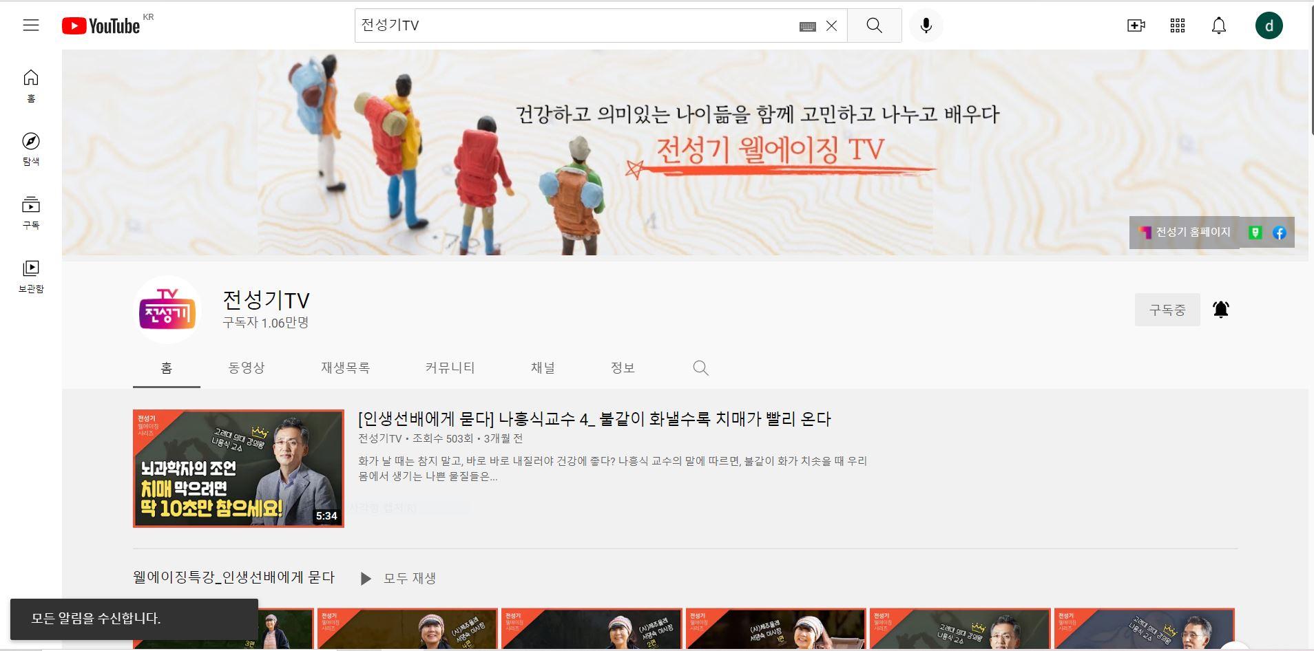Open the 웰에이징특강_인생선배에게 묻다 playlist title
The height and width of the screenshot is (651, 1314).
(233, 577)
